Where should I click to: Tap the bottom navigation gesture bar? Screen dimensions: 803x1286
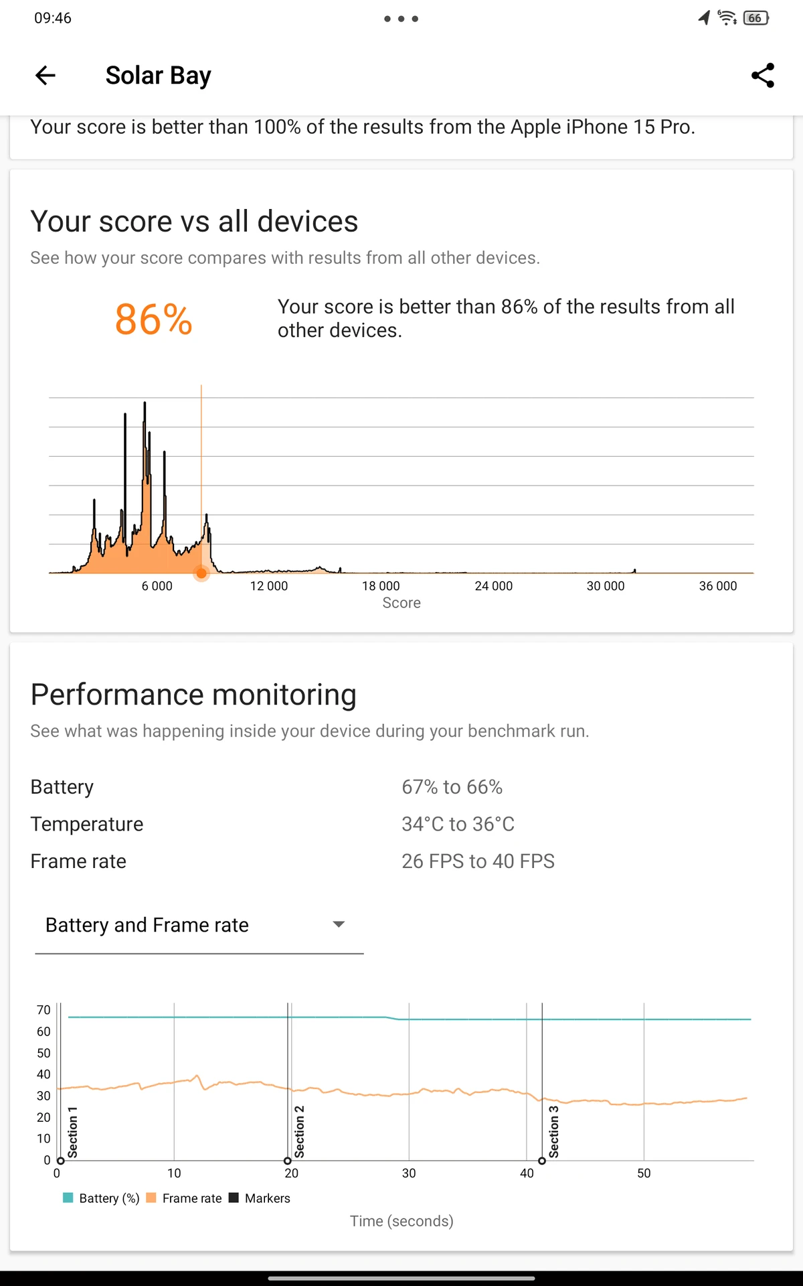pyautogui.click(x=401, y=1278)
